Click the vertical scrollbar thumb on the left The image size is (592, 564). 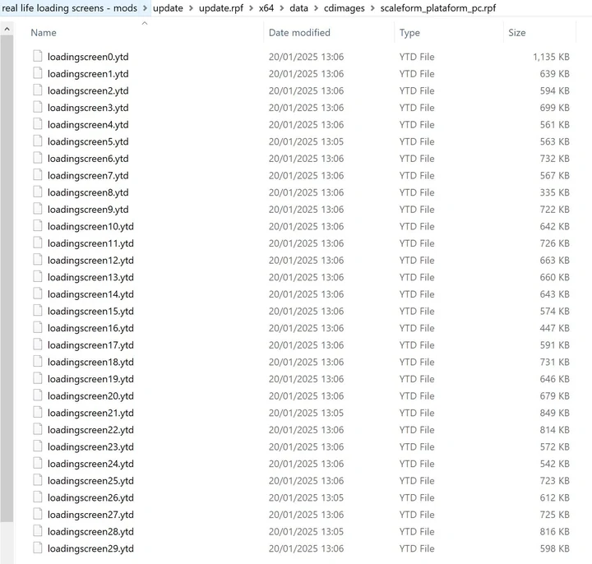pyautogui.click(x=7, y=279)
